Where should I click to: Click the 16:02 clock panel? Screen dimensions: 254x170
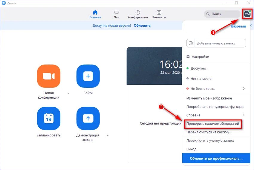pyautogui.click(x=154, y=66)
